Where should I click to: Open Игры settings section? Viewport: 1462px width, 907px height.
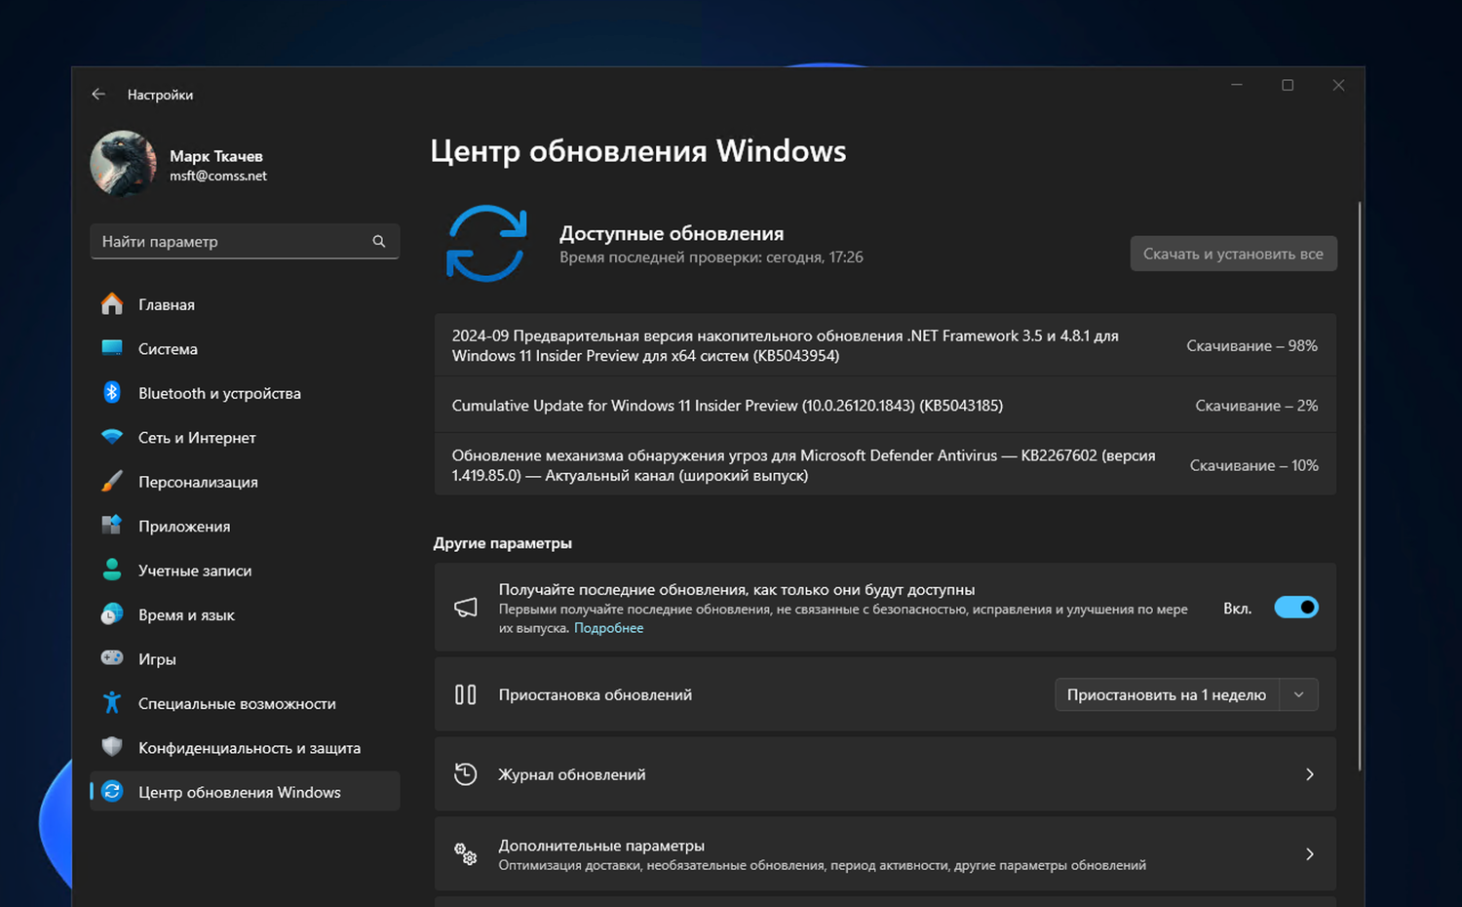(245, 659)
